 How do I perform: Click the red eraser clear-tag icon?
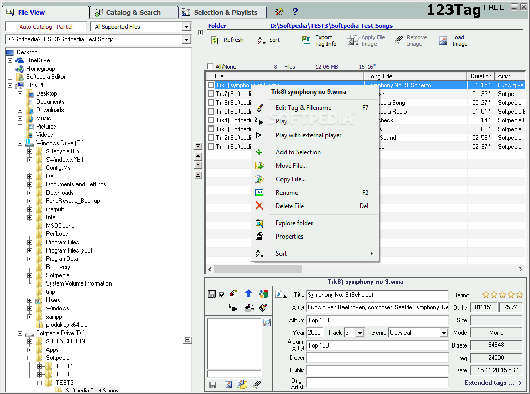[x=233, y=293]
